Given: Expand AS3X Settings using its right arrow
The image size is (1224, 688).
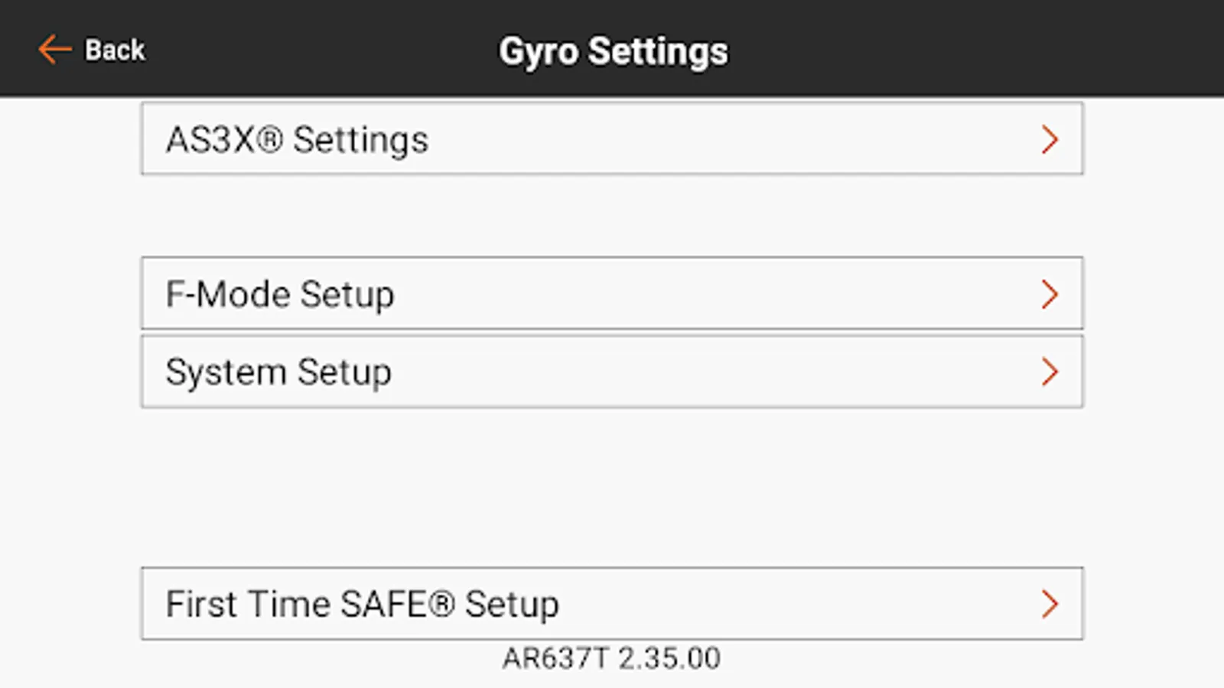Looking at the screenshot, I should coord(1050,140).
